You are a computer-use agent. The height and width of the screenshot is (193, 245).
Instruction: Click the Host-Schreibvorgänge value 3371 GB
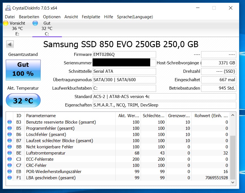(219, 63)
